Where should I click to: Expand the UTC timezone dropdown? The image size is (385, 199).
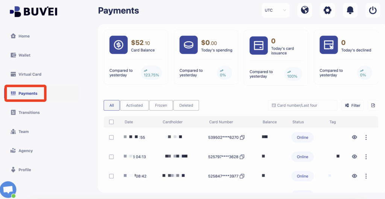[275, 10]
